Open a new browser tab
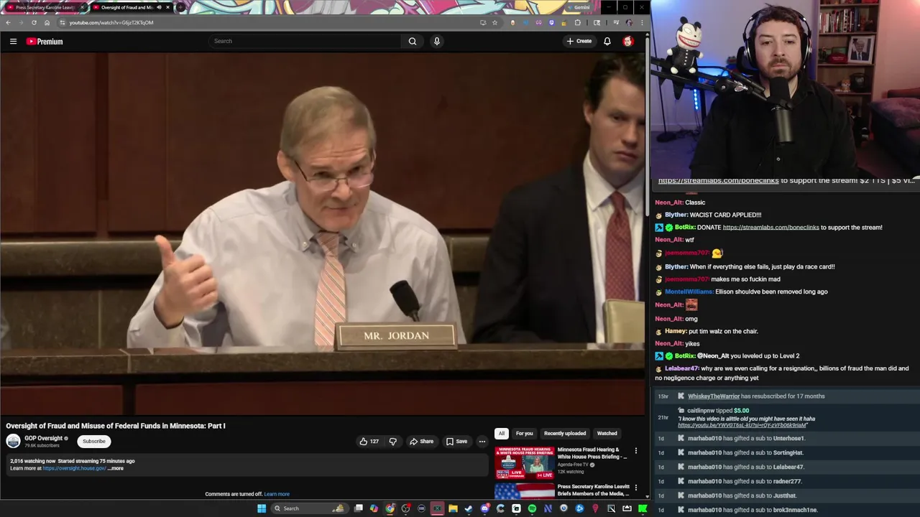 click(180, 7)
